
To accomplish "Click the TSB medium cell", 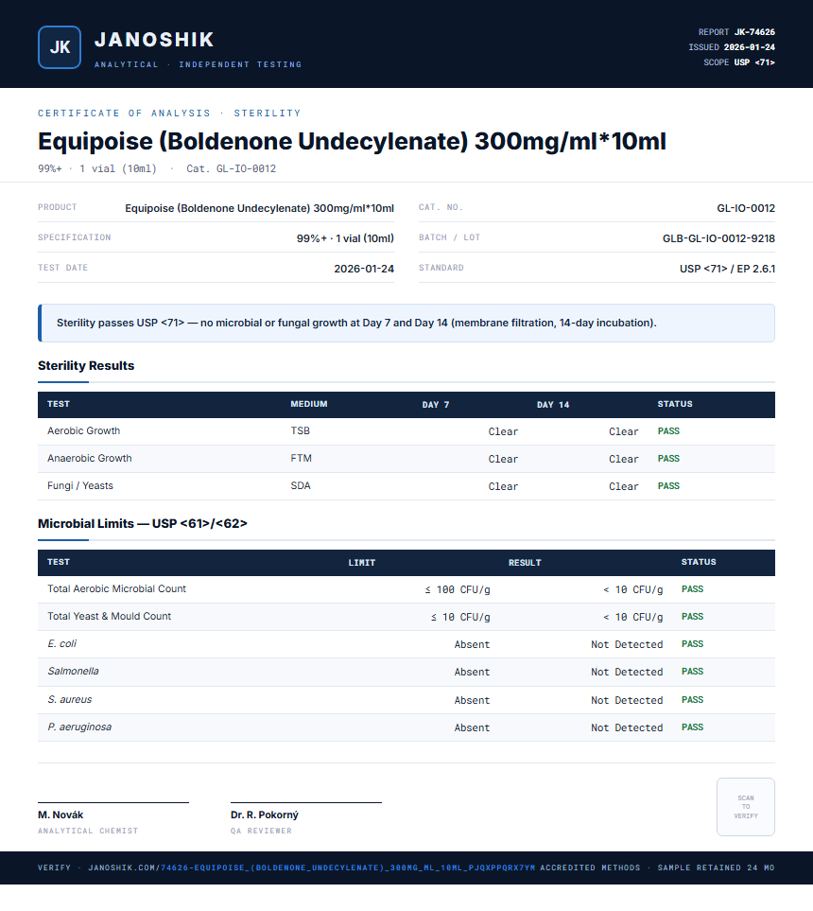I will click(x=301, y=430).
